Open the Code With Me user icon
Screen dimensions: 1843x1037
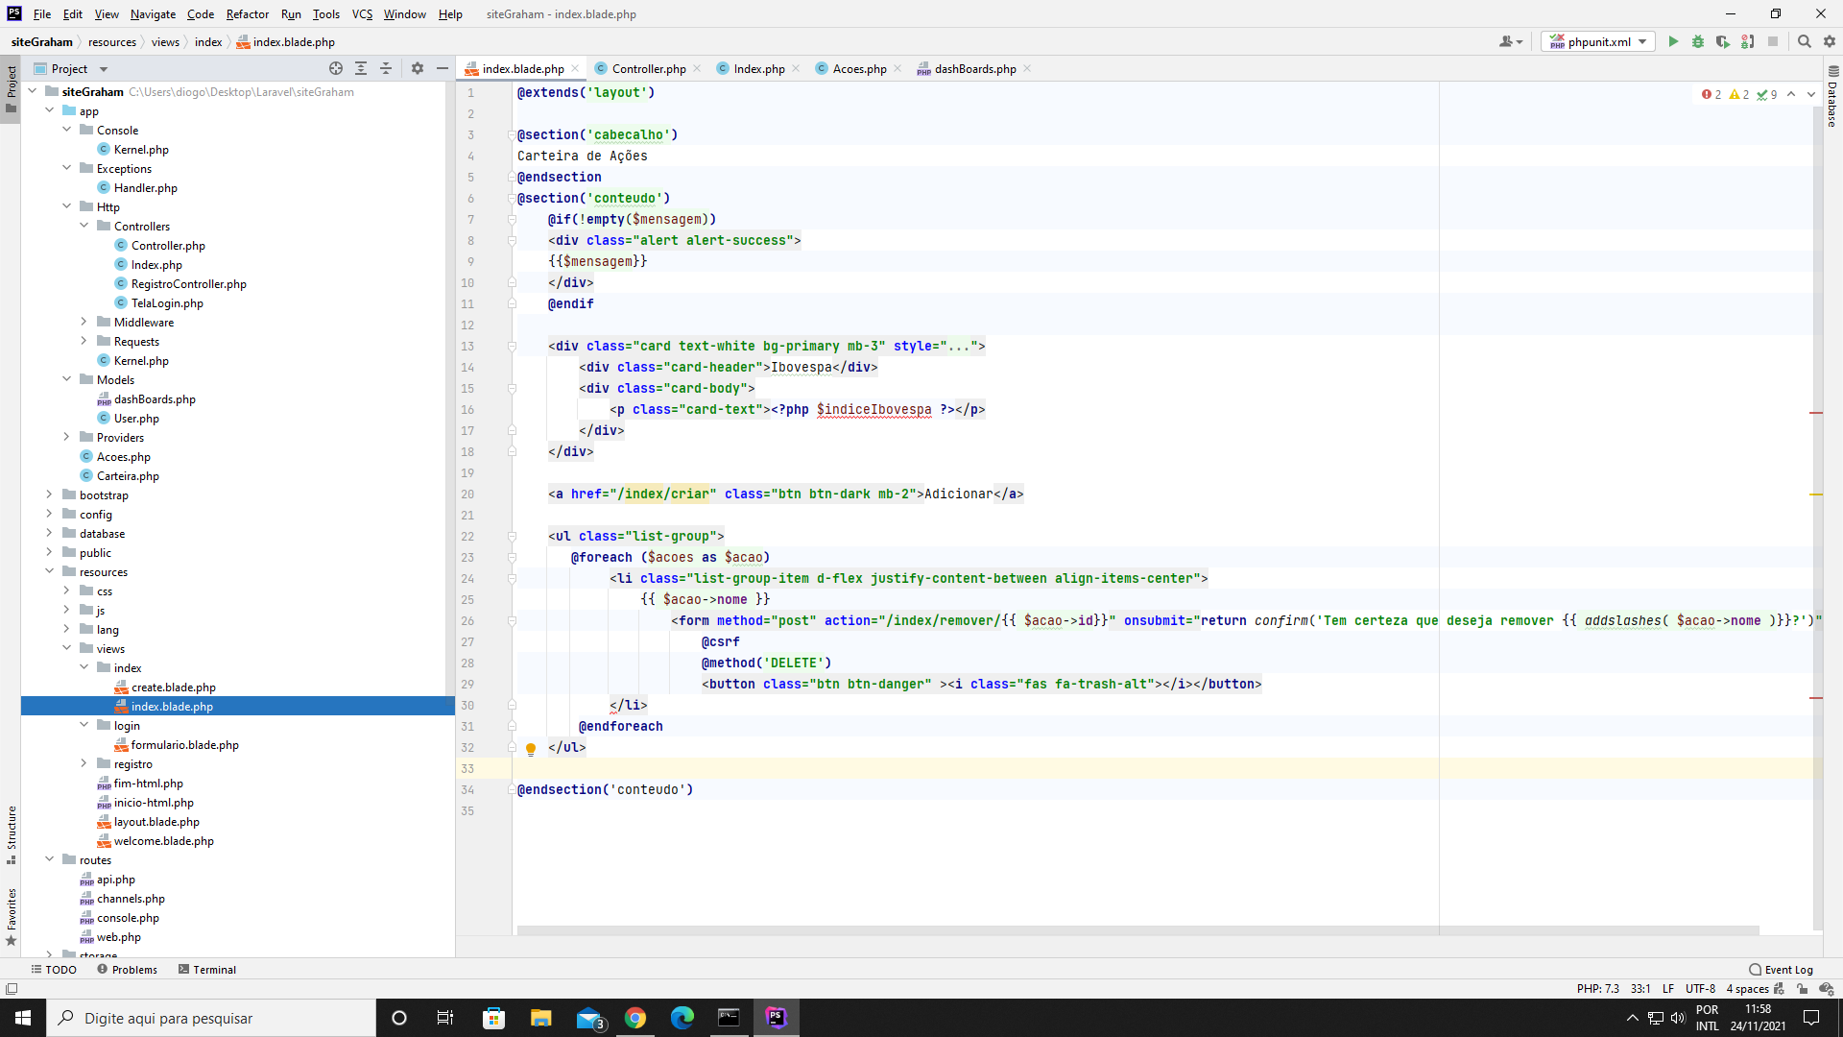(1510, 41)
